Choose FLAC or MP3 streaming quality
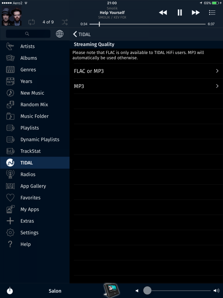The image size is (223, 298). pos(146,71)
